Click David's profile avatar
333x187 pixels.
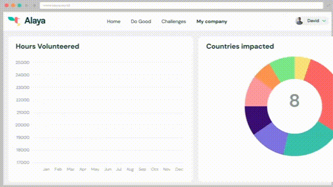(299, 21)
